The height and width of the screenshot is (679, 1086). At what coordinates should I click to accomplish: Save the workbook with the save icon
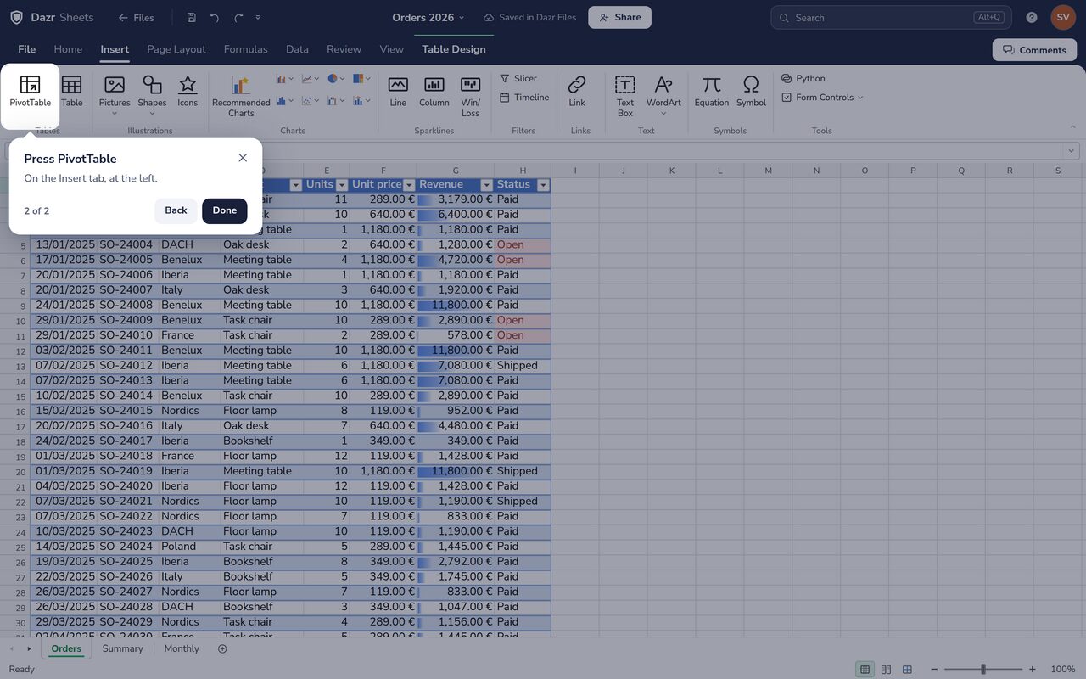(191, 18)
